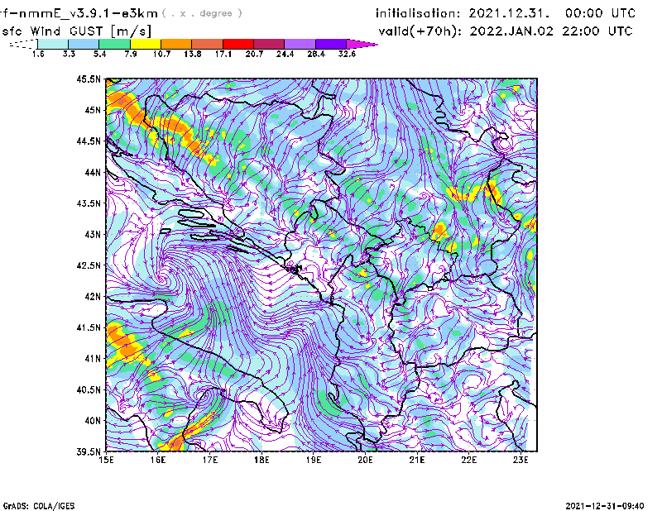Click the 'initialisation: 2021.12.31. 00:00 UTC' text
This screenshot has height=511, width=662.
coord(506,13)
